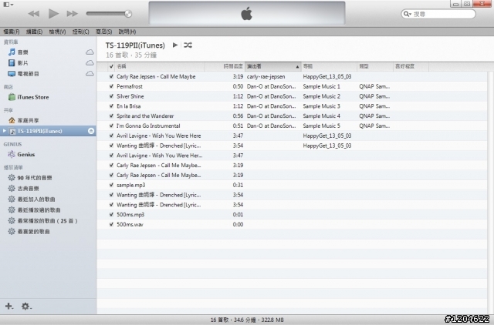Screen dimensions: 494x325
Task: Click the Rewind previous track button
Action: point(34,14)
